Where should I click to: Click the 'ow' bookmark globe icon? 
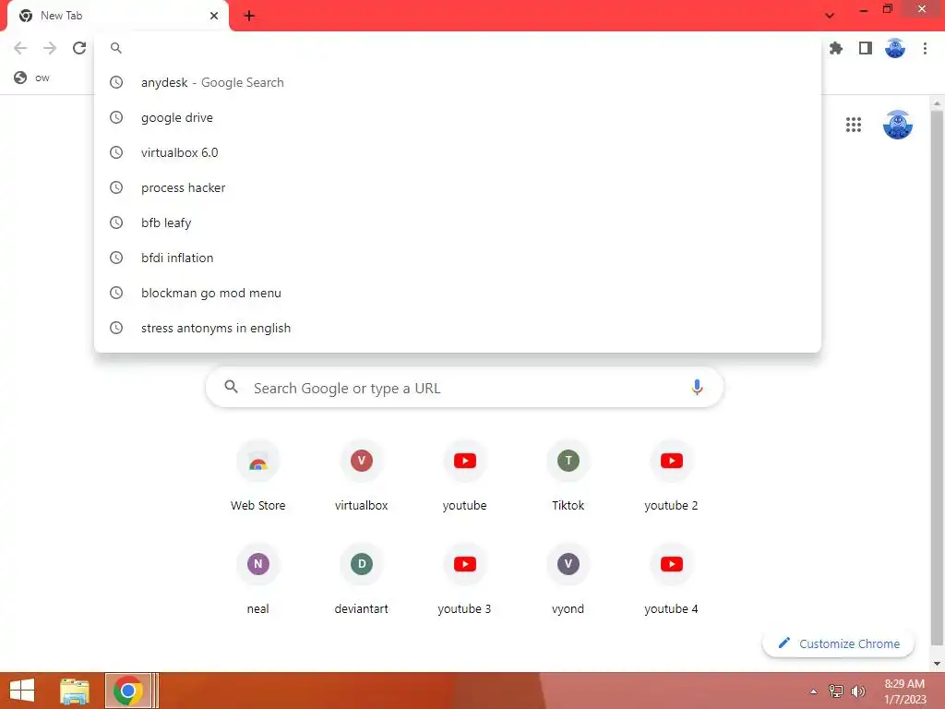click(20, 78)
